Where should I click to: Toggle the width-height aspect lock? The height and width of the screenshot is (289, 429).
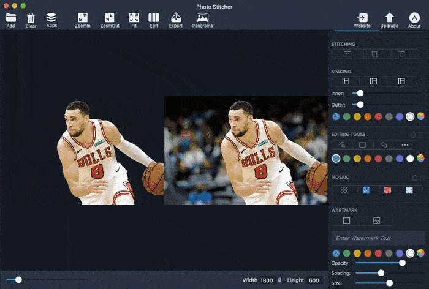tap(279, 280)
